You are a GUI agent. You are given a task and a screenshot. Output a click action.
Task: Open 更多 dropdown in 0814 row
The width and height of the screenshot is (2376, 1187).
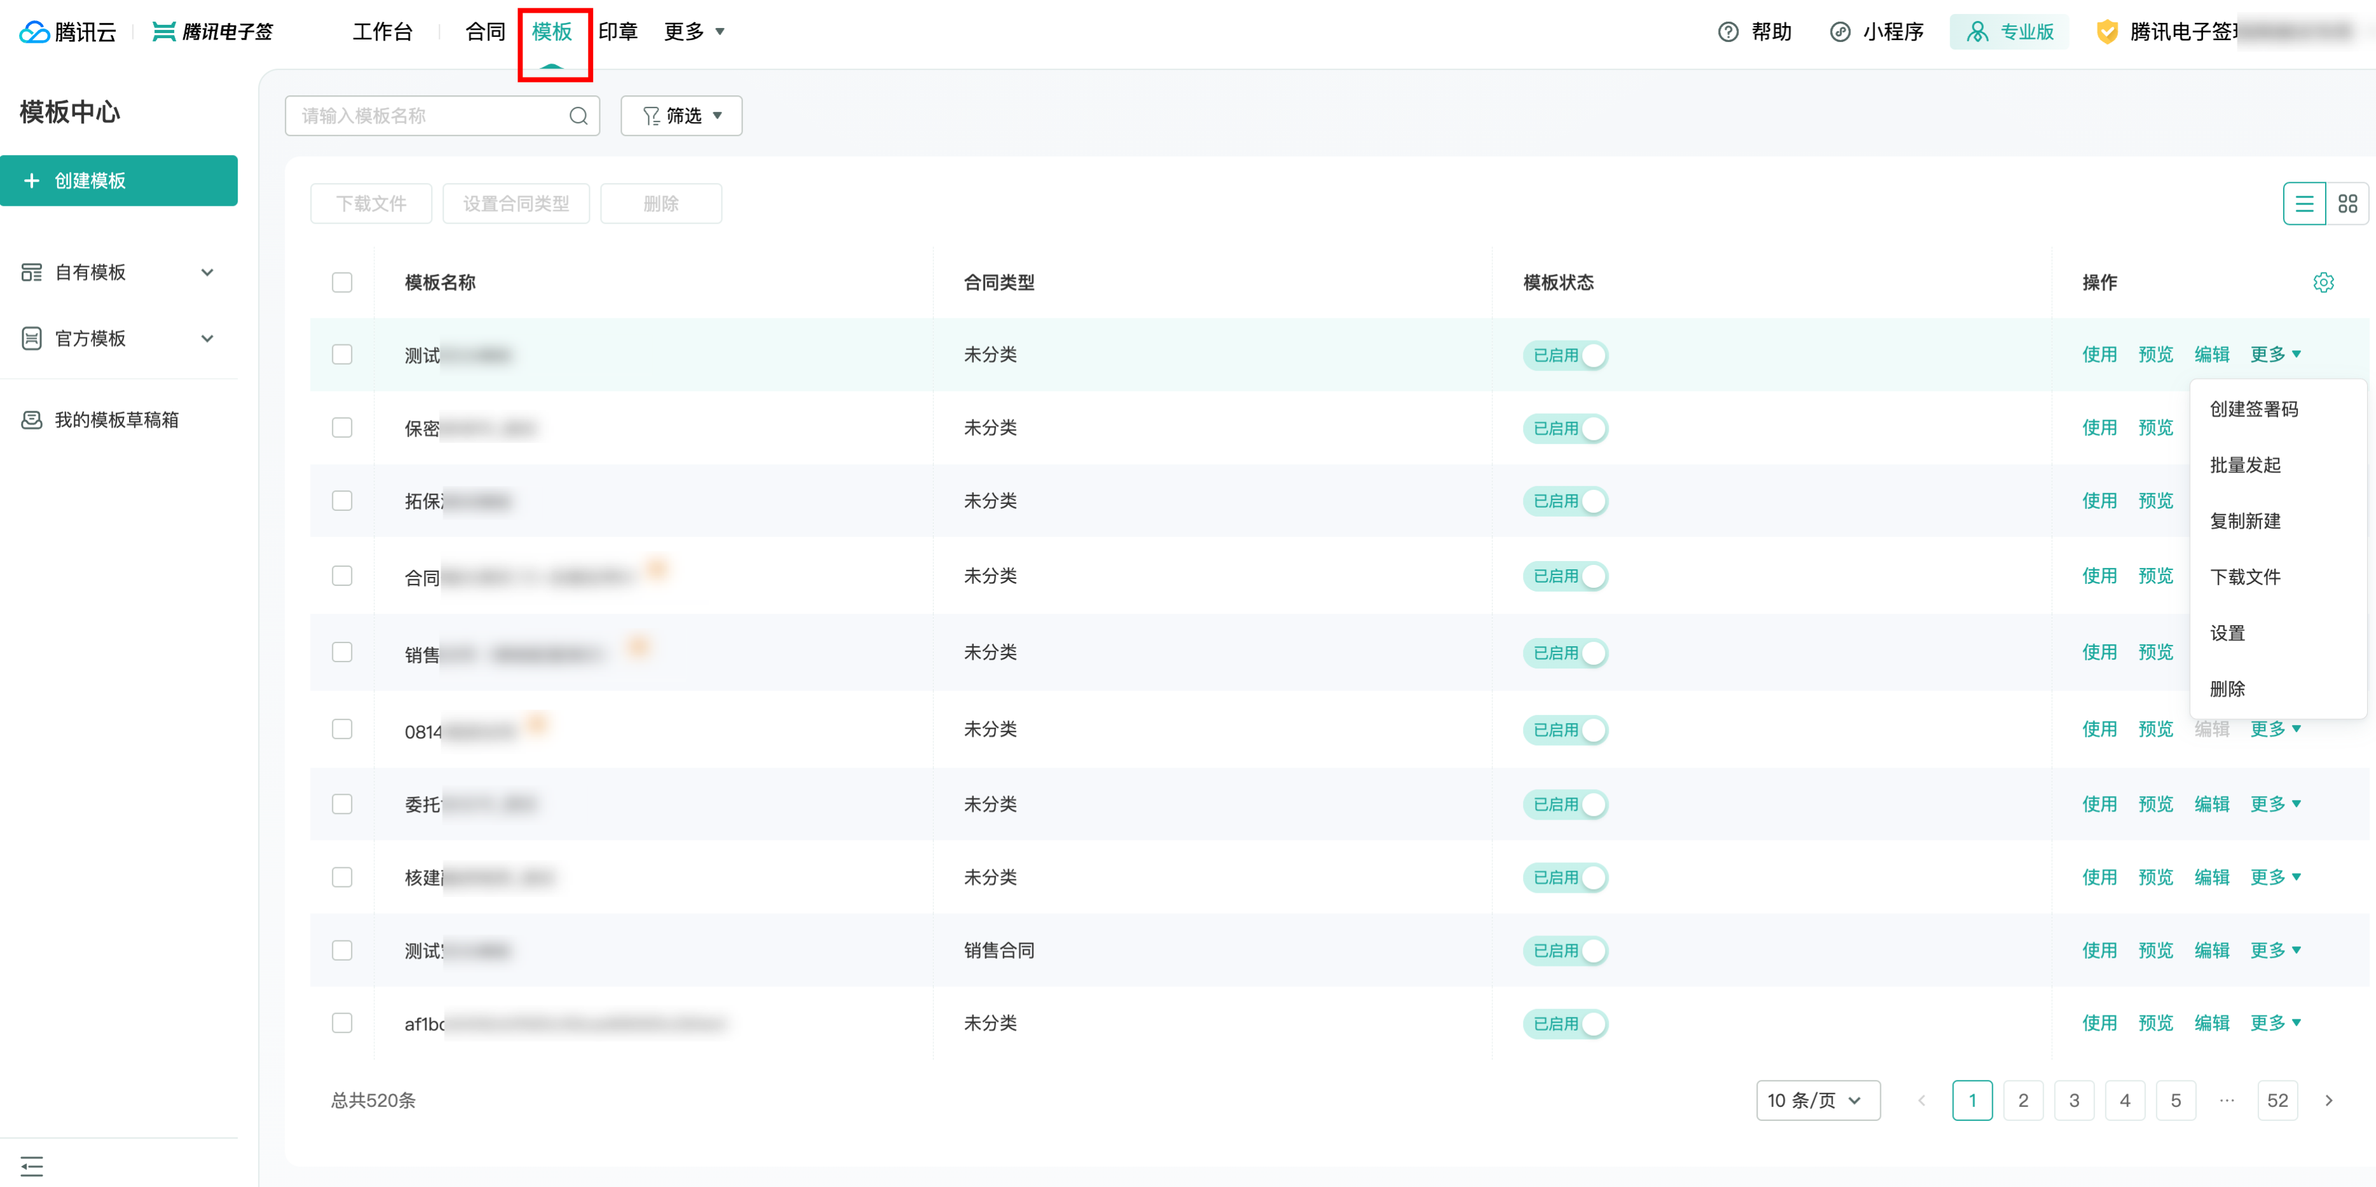click(2276, 729)
